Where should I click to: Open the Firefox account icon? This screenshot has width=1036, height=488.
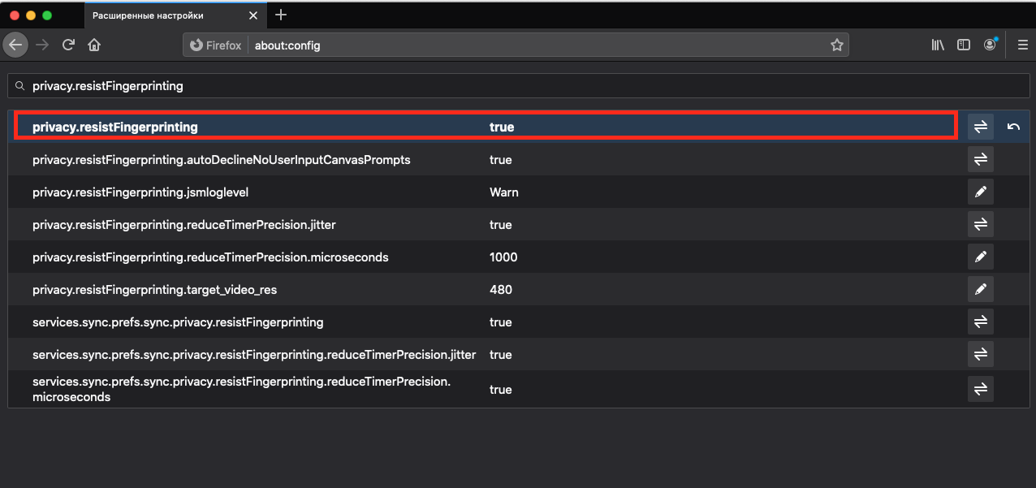pyautogui.click(x=990, y=45)
